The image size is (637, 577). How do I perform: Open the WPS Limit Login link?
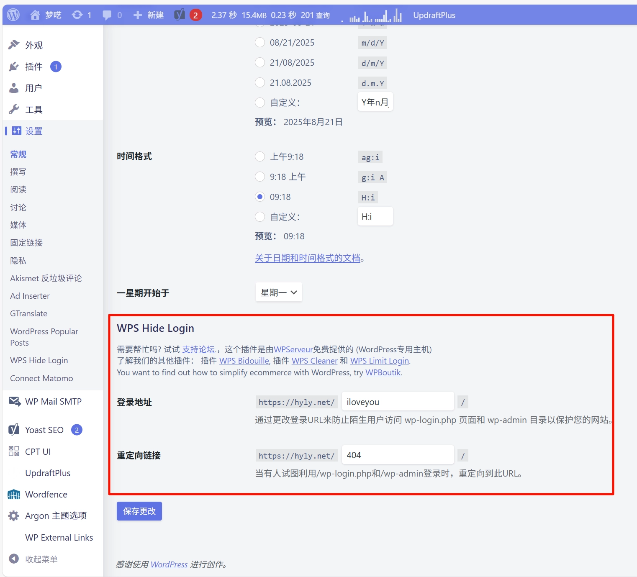click(x=380, y=361)
